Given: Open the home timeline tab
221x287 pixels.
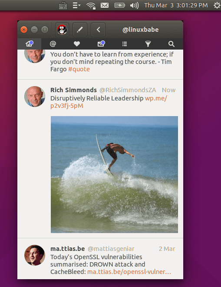Looking at the screenshot, I should tap(29, 44).
